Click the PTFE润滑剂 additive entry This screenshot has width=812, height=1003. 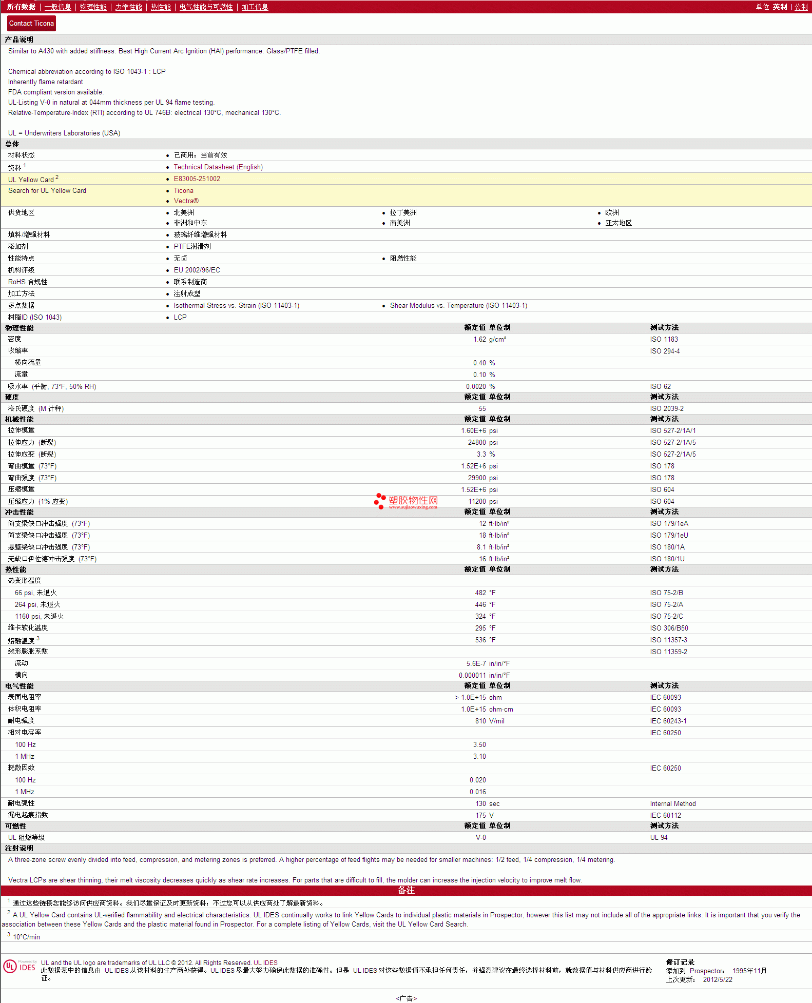[x=192, y=246]
